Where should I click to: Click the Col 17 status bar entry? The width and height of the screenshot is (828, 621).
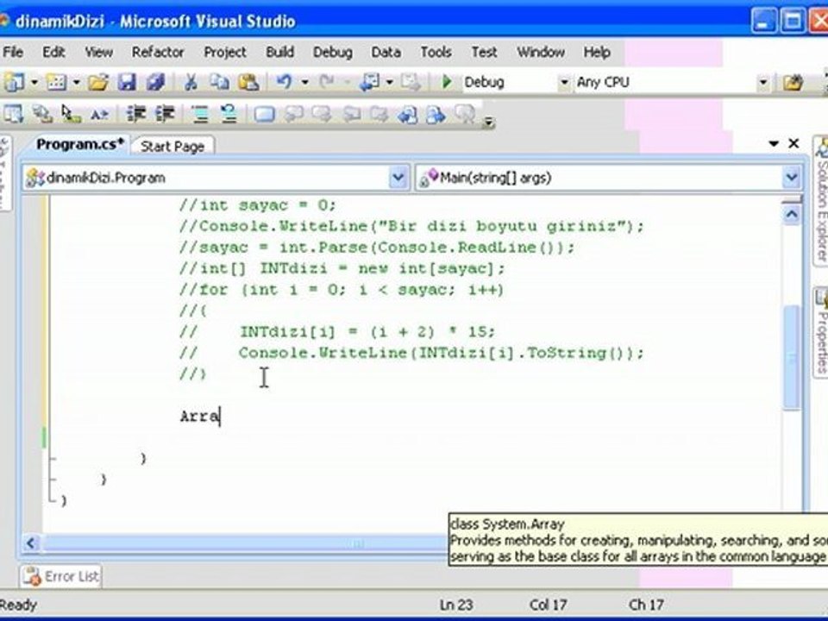point(549,605)
